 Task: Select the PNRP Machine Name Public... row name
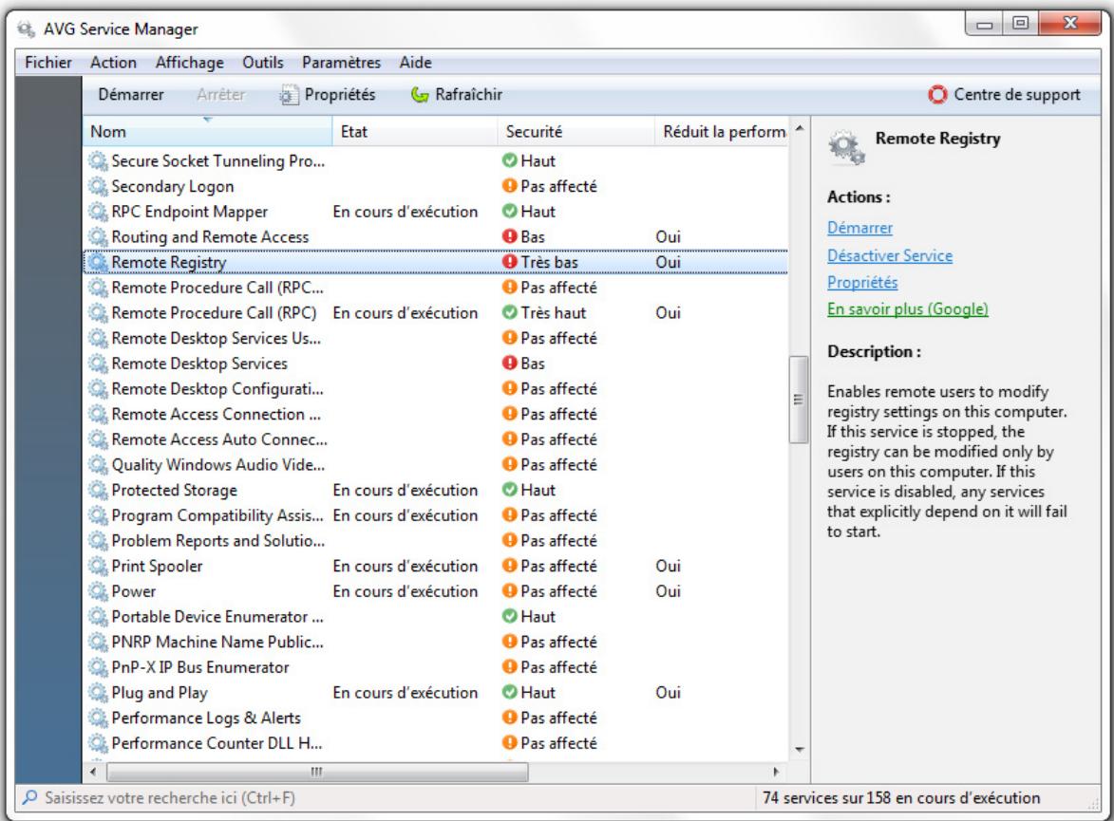pos(217,642)
